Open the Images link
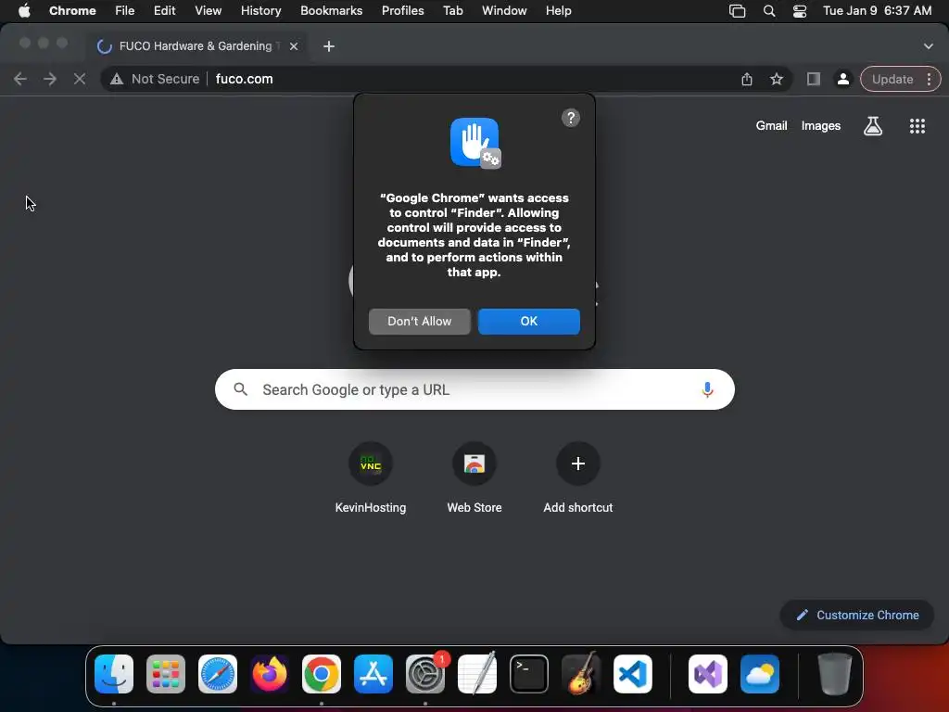Image resolution: width=949 pixels, height=712 pixels. pos(821,126)
